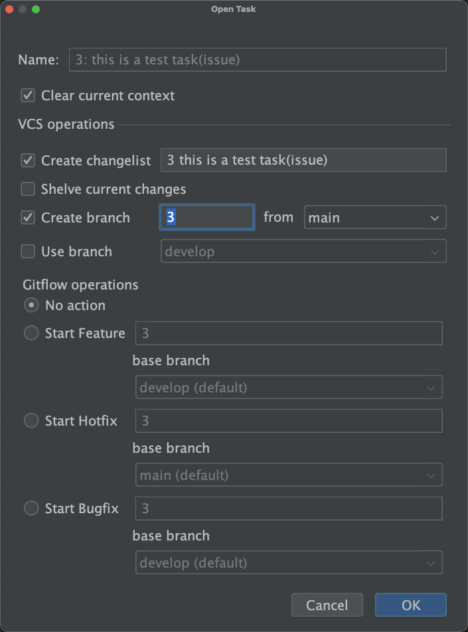Choose the Start Hotfix radio option
This screenshot has width=468, height=632.
(31, 422)
